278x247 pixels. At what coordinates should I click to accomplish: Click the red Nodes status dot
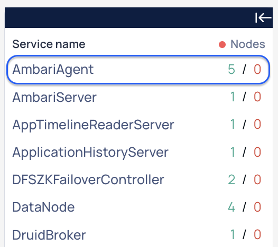pos(222,44)
